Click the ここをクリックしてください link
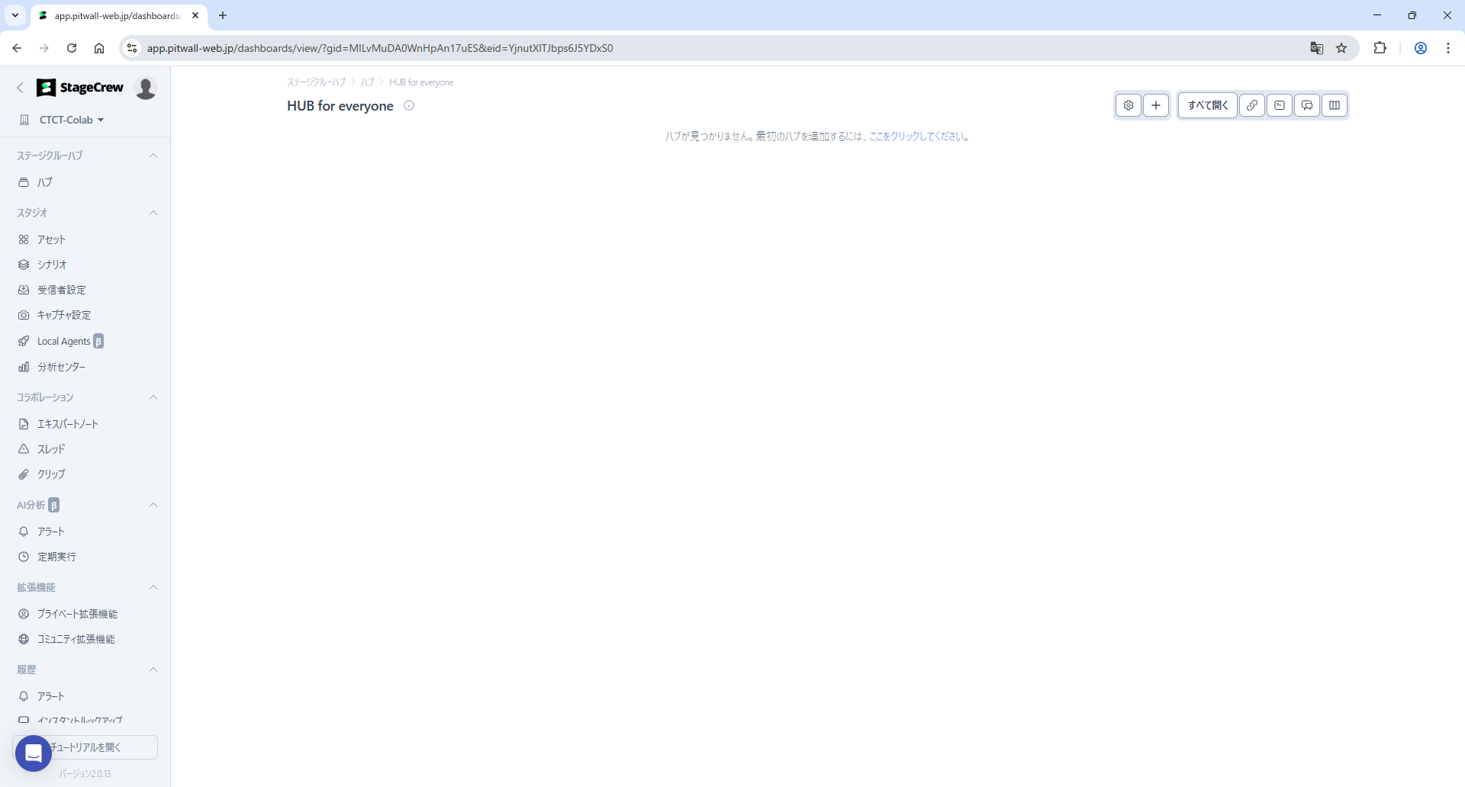Image resolution: width=1465 pixels, height=787 pixels. (917, 137)
